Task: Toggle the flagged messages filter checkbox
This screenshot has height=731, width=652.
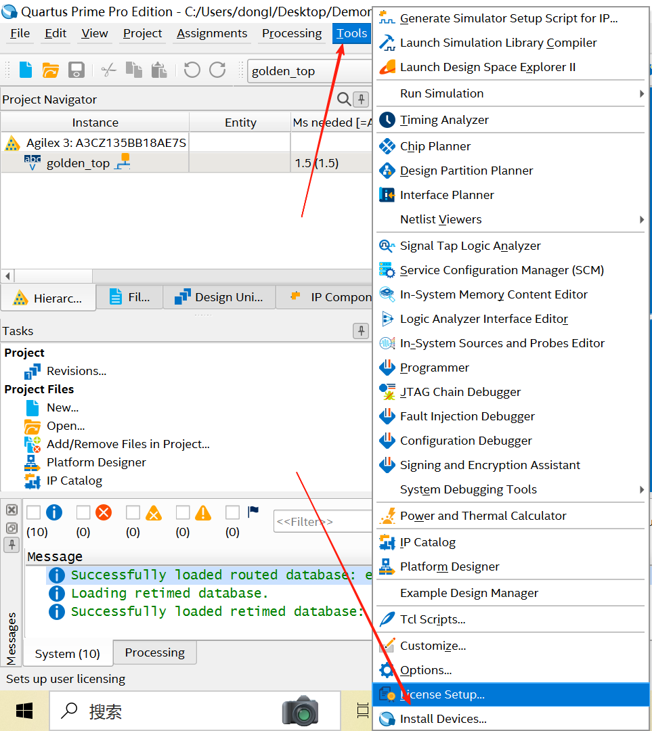Action: tap(232, 512)
